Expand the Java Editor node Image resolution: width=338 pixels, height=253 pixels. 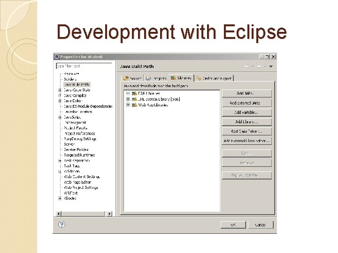(60, 101)
